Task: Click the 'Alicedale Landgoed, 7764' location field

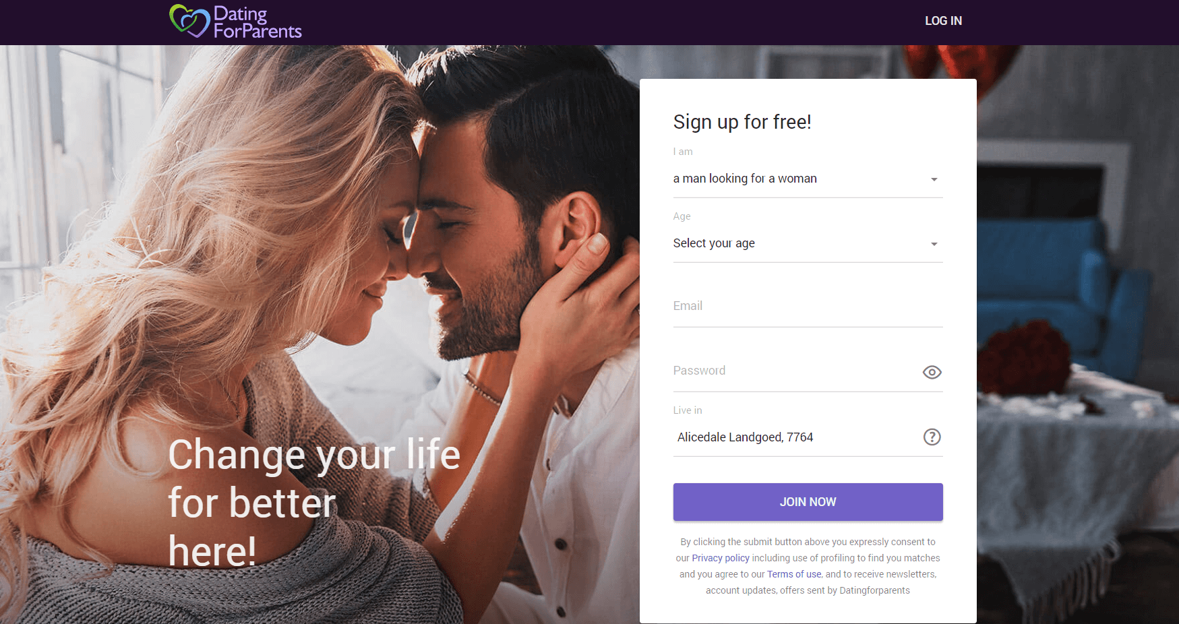Action: click(x=795, y=437)
